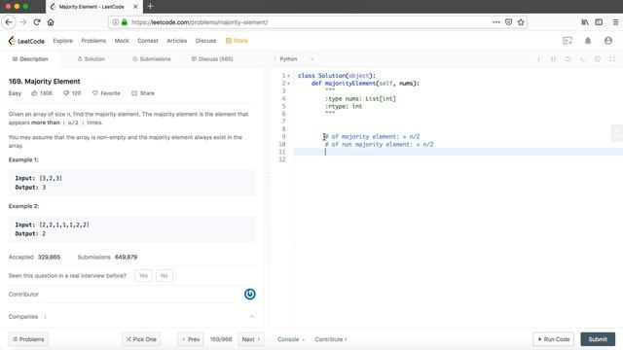
Task: Go to browser home page icon
Action: pos(51,22)
